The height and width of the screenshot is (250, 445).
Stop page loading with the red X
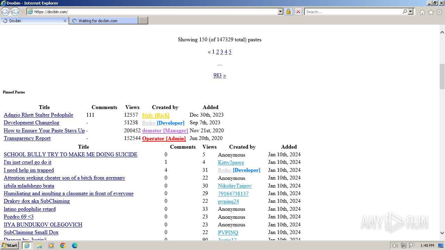coord(298,11)
